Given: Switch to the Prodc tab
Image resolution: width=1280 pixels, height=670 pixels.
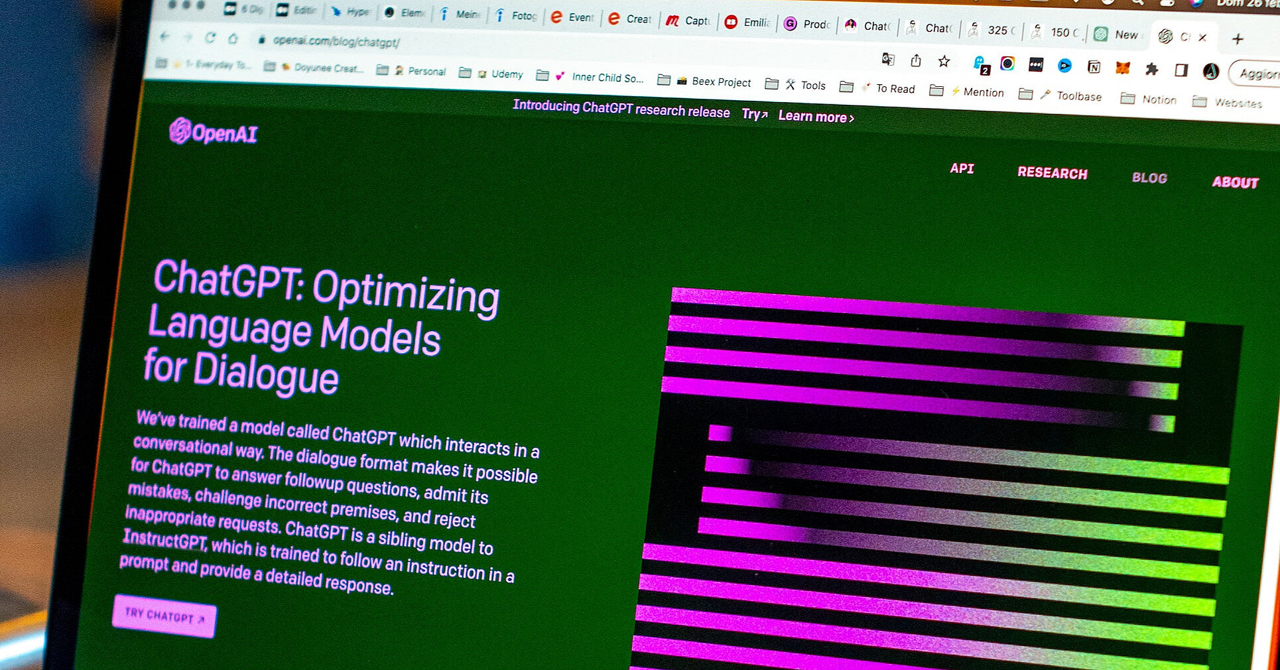Looking at the screenshot, I should point(806,24).
